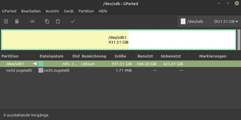Click the New partition toolbar icon

[x=6, y=21]
